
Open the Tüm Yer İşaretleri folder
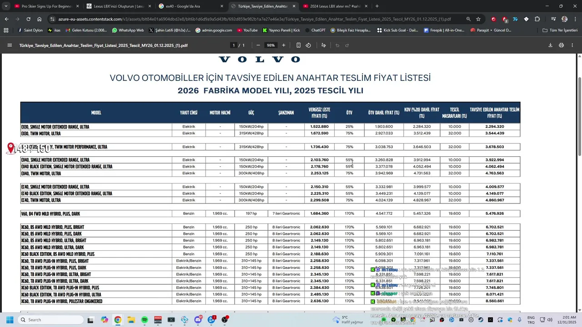(x=560, y=30)
